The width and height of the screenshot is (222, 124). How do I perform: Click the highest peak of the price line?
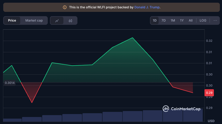pyautogui.click(x=132, y=38)
